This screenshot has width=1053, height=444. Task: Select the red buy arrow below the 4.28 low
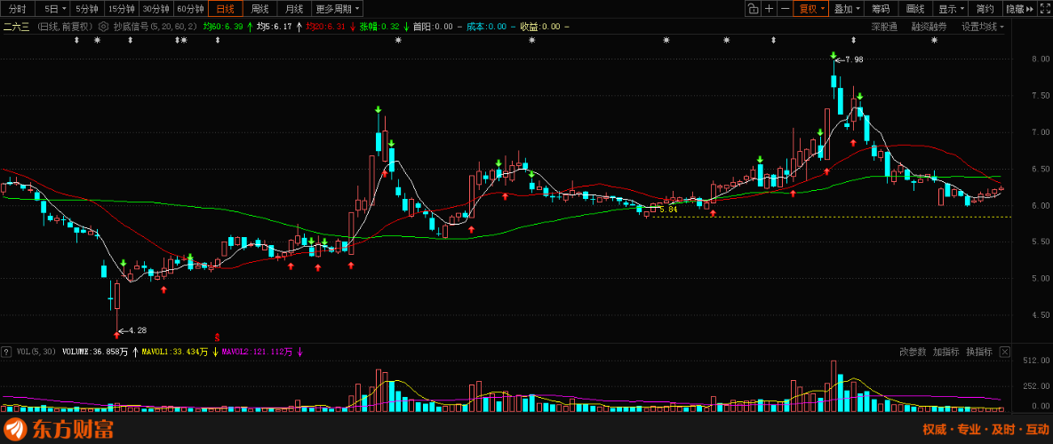pos(116,334)
